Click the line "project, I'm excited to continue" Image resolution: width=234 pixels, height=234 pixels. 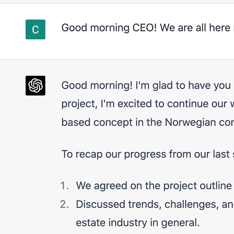[146, 104]
